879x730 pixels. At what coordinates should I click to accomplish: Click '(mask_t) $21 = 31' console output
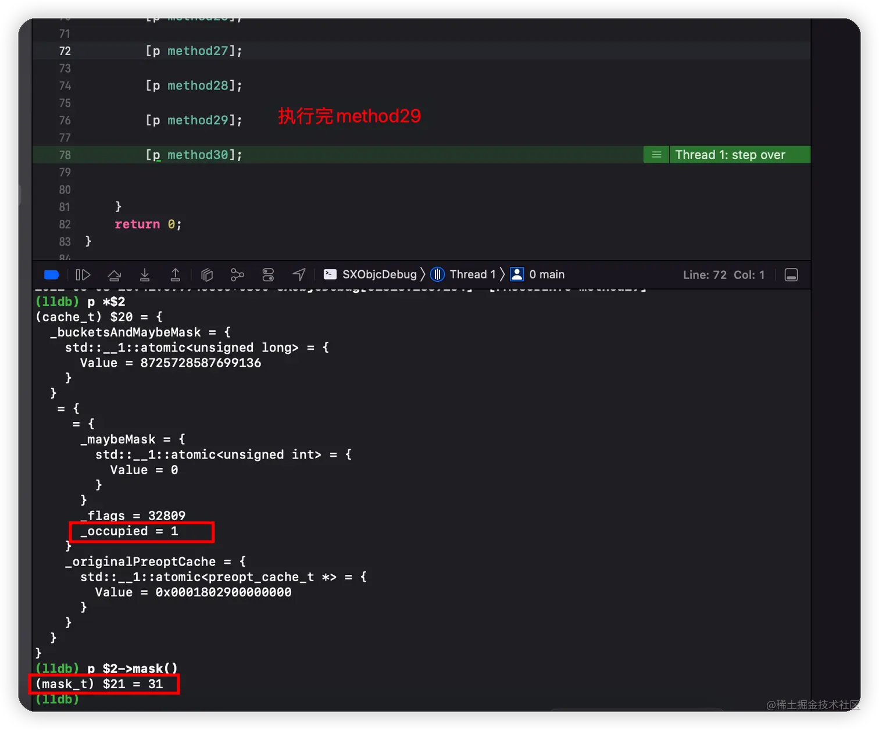(99, 684)
